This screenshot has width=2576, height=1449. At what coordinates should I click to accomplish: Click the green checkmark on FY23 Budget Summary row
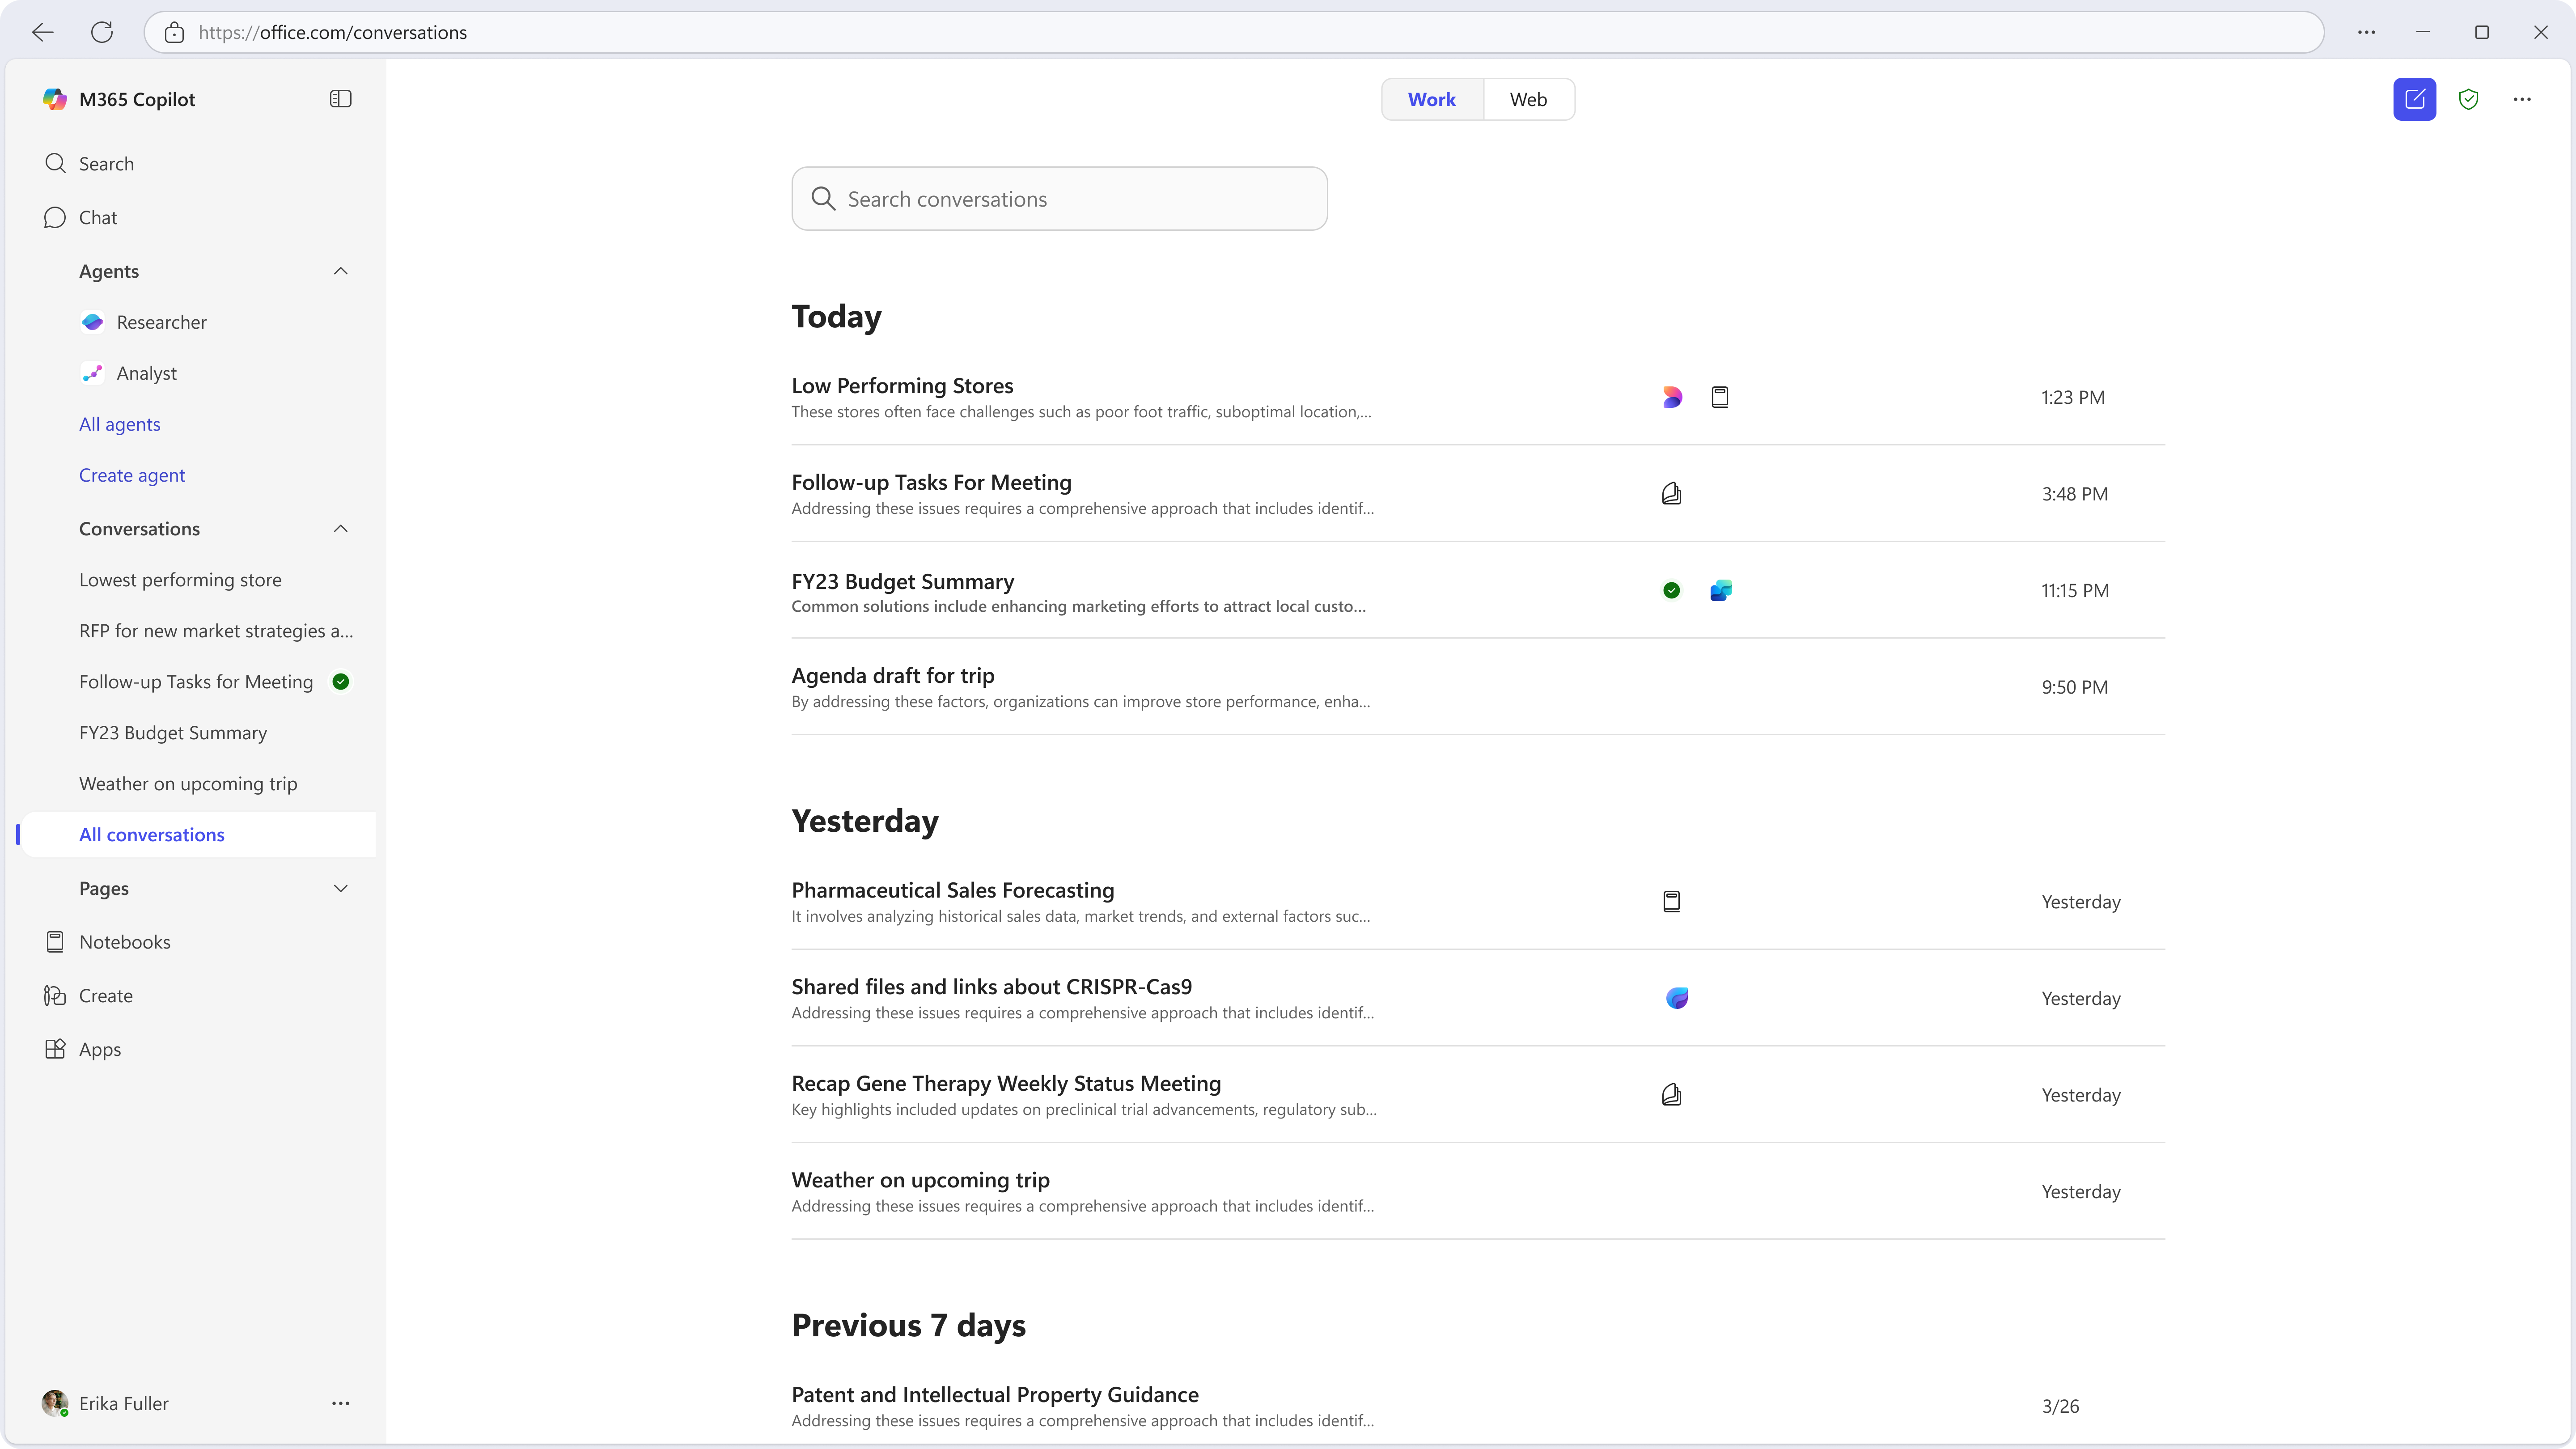1671,590
